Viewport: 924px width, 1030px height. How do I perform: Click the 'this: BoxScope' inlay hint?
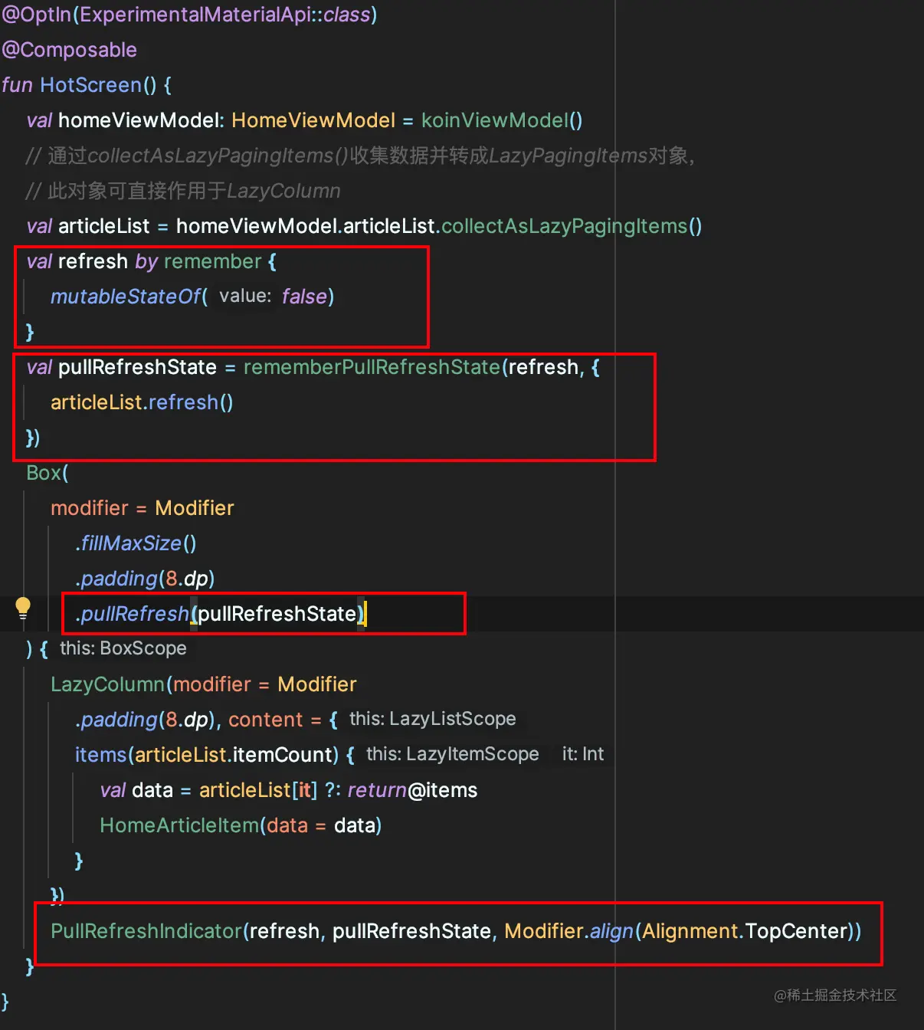click(x=123, y=648)
